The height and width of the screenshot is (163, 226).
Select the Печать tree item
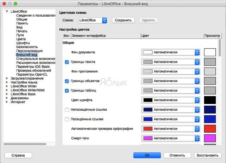tap(22, 31)
